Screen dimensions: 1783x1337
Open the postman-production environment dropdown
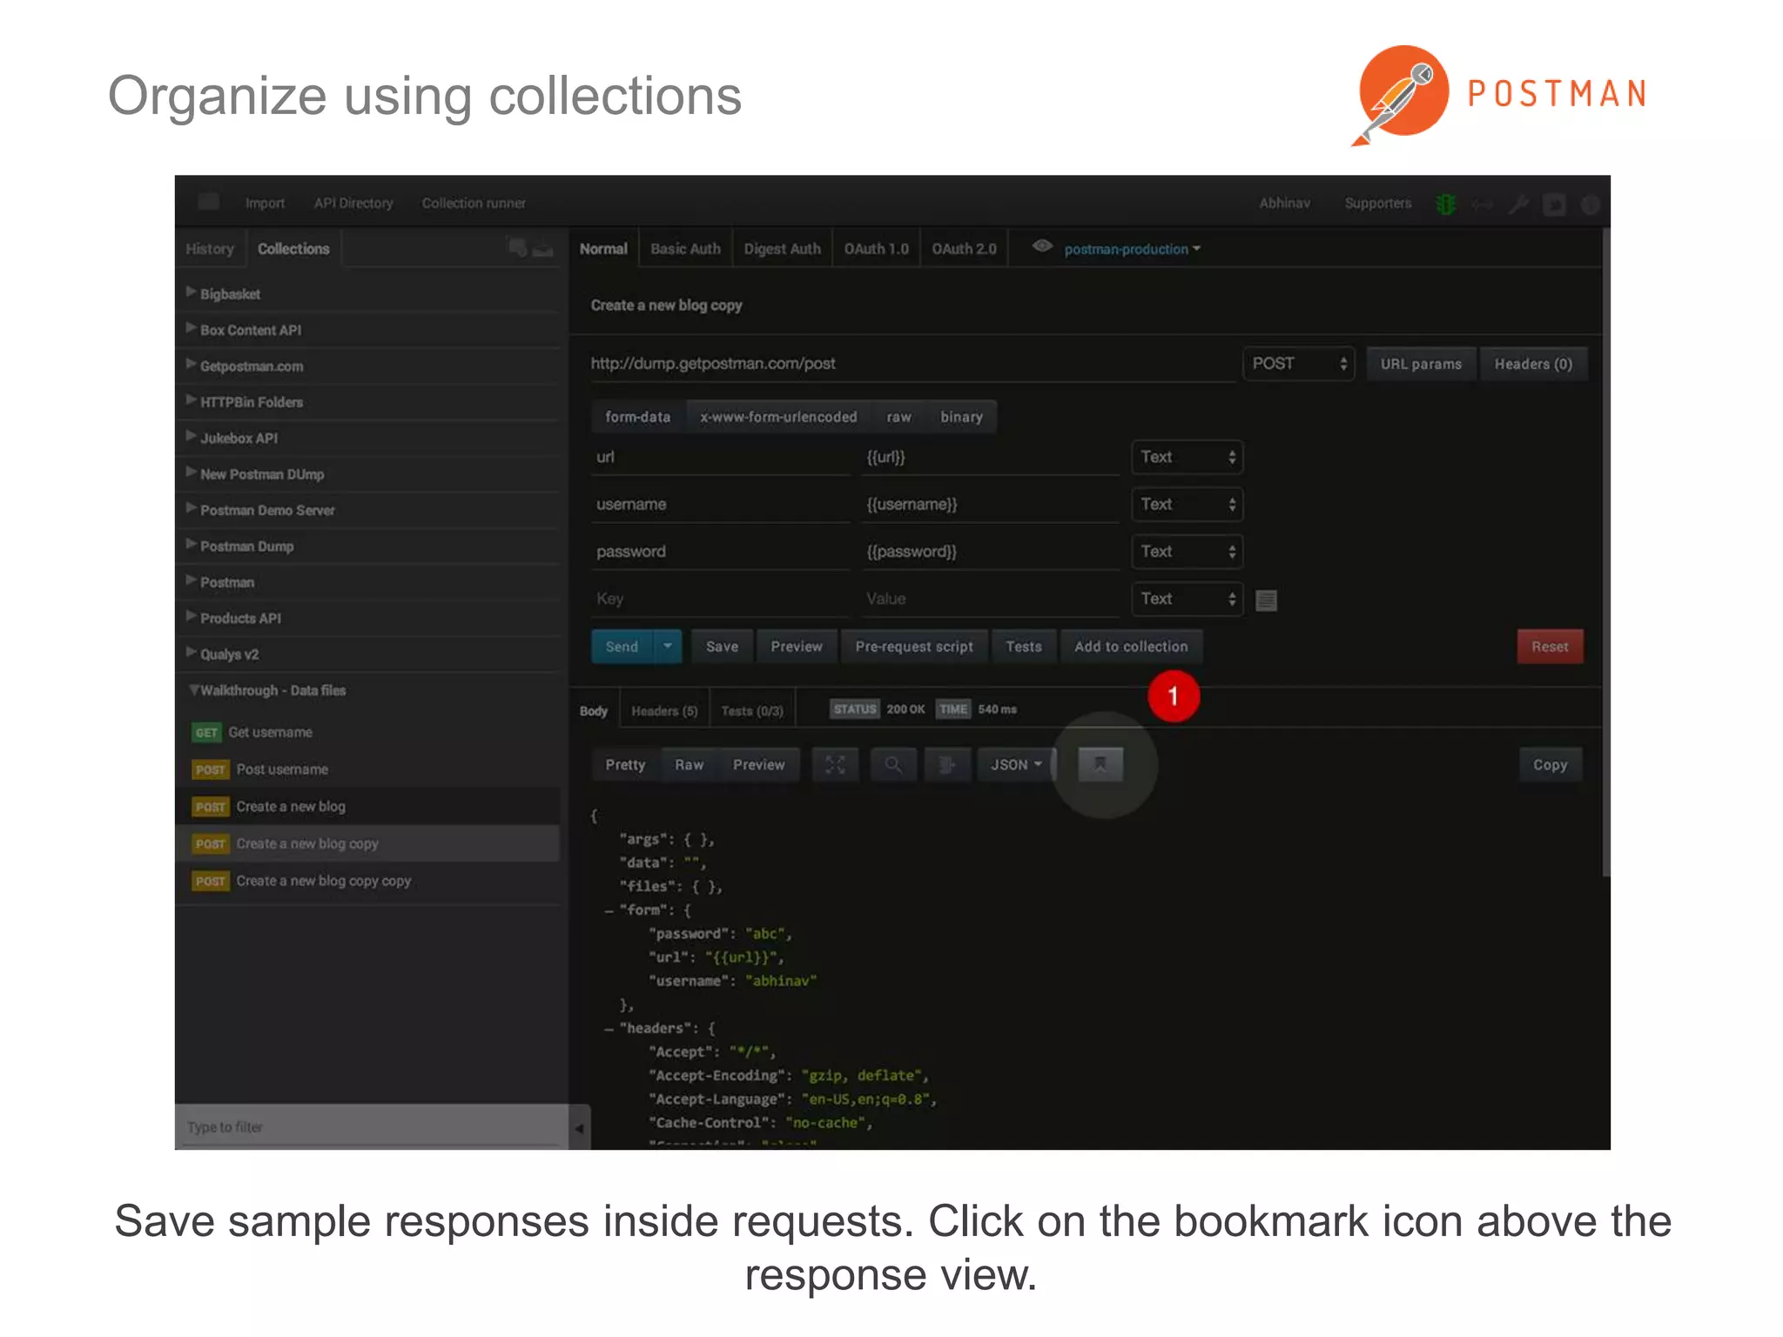pyautogui.click(x=1132, y=249)
